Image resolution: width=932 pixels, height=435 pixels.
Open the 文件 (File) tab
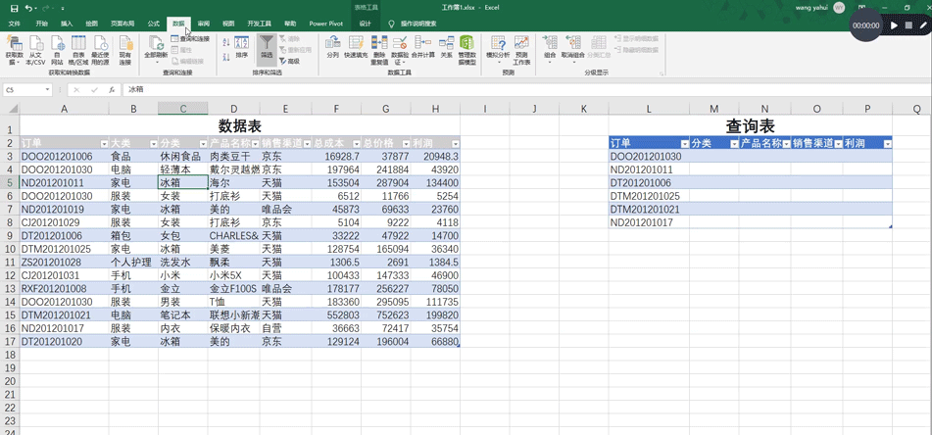click(x=15, y=24)
